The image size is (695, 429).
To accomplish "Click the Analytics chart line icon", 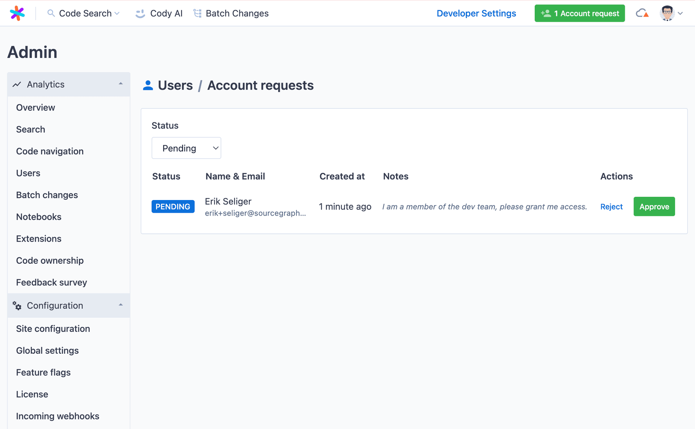I will tap(17, 84).
